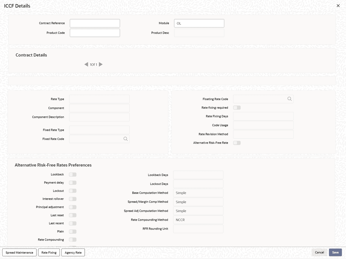The height and width of the screenshot is (259, 346).
Task: Click the Rate Fixing button
Action: click(49, 252)
